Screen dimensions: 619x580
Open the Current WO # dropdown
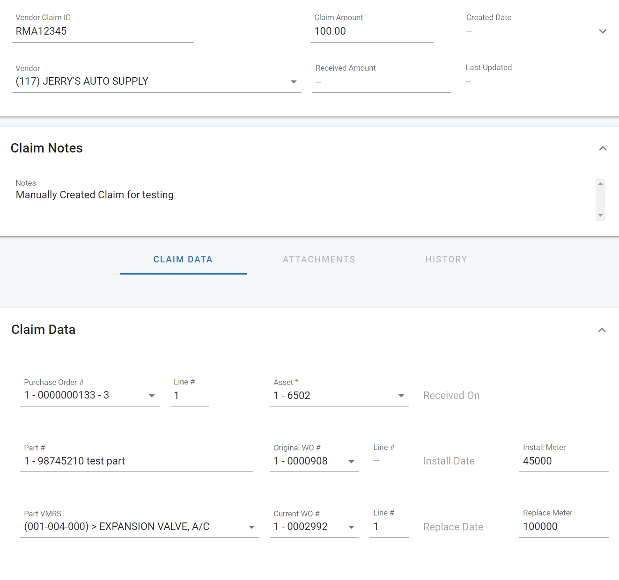351,527
